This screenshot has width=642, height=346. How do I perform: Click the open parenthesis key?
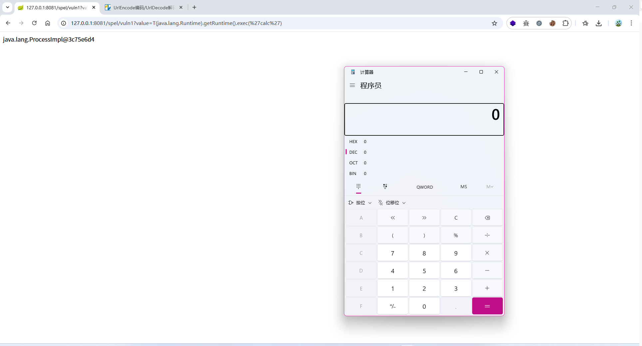click(393, 235)
